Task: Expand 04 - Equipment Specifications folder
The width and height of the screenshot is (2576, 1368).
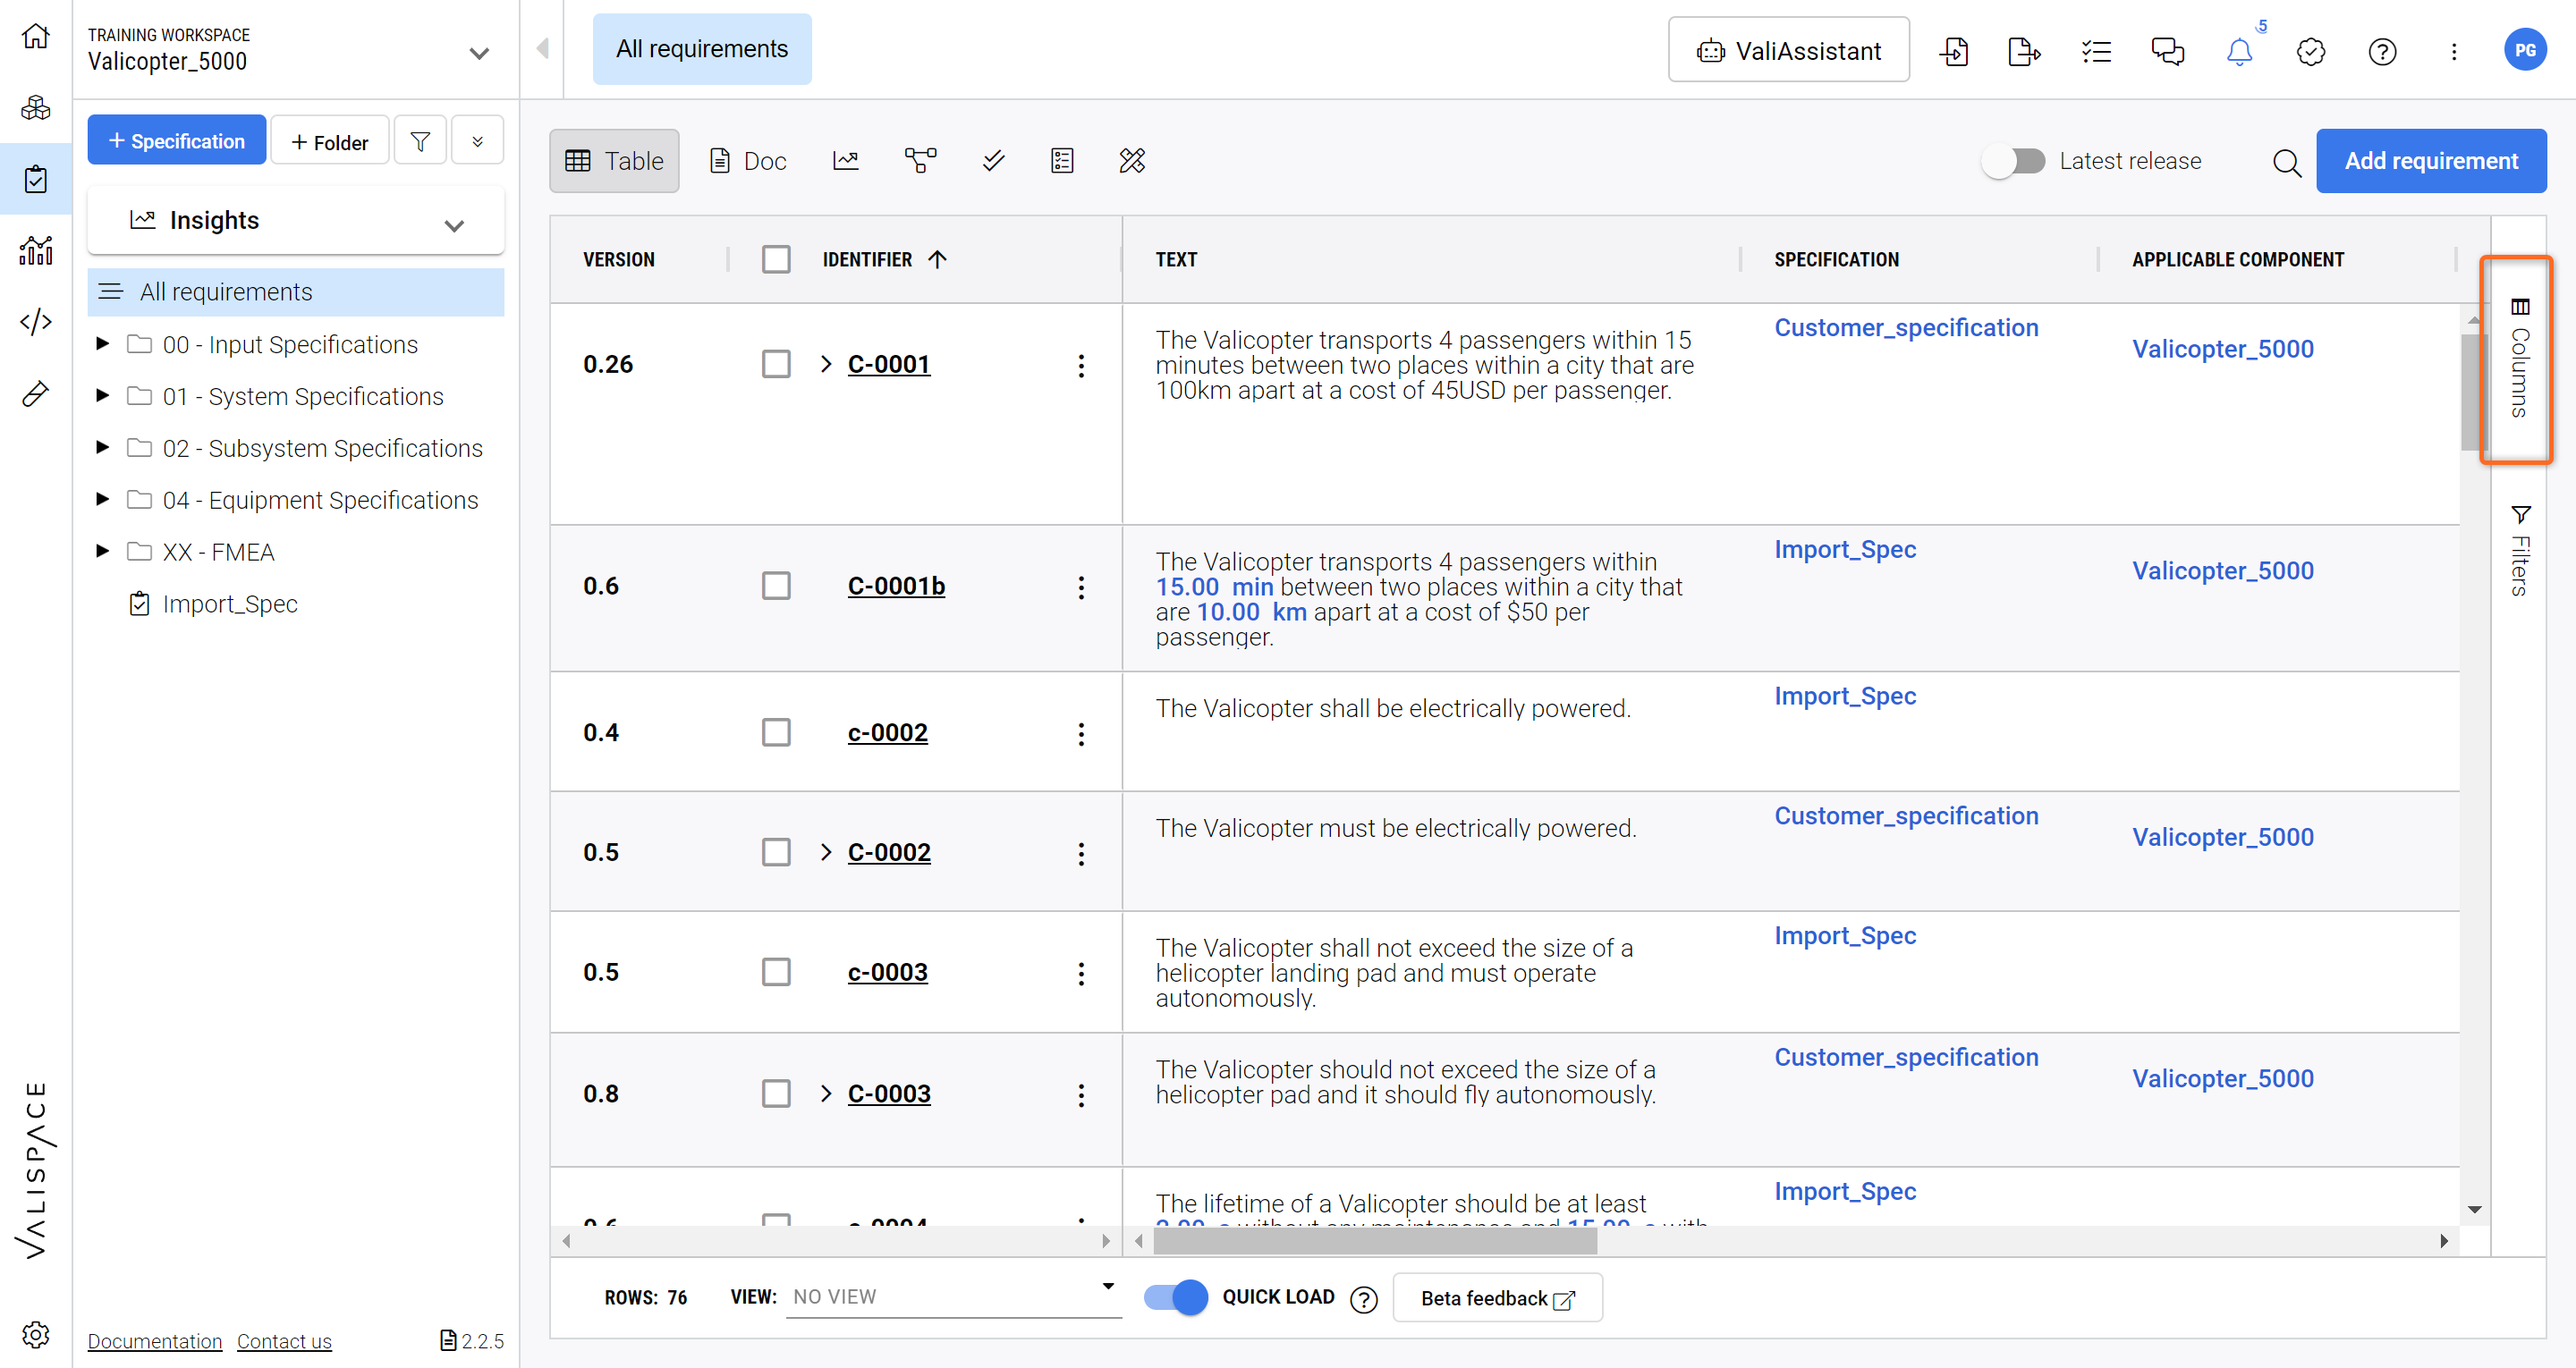Action: click(102, 500)
